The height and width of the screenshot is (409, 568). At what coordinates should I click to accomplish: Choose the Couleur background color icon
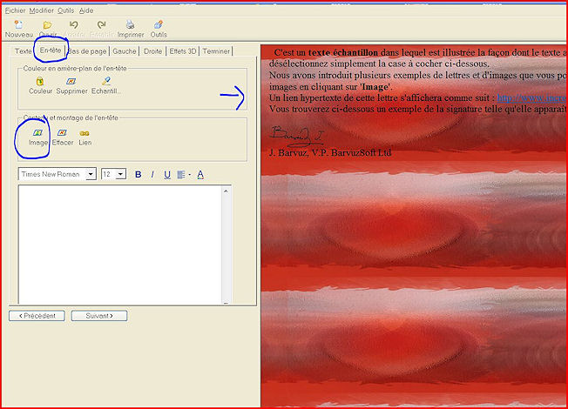point(40,81)
